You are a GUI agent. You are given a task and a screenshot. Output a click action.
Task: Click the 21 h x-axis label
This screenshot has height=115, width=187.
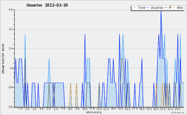pos(163,109)
